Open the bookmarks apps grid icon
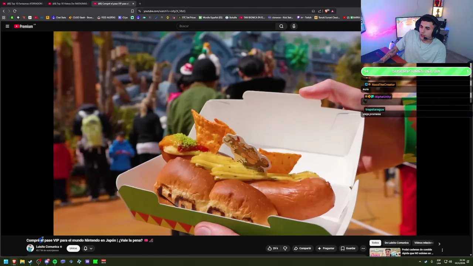This screenshot has width=473, height=266. pyautogui.click(x=4, y=17)
